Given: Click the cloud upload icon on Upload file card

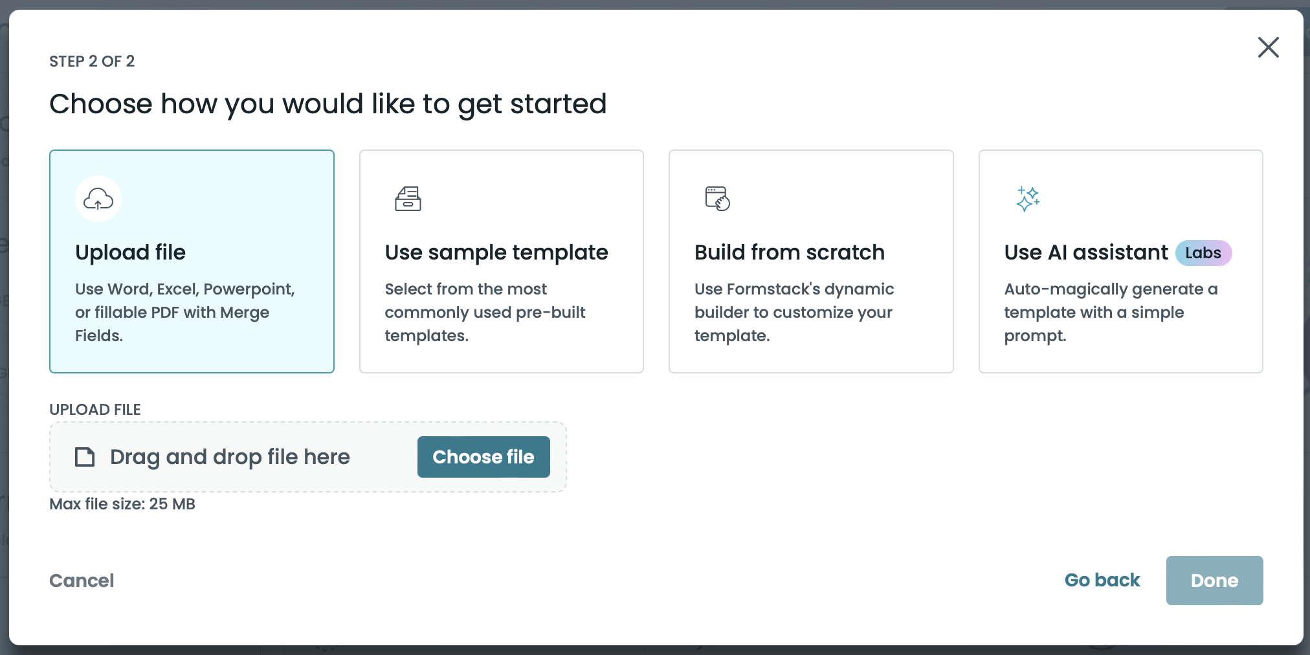Looking at the screenshot, I should pos(98,199).
